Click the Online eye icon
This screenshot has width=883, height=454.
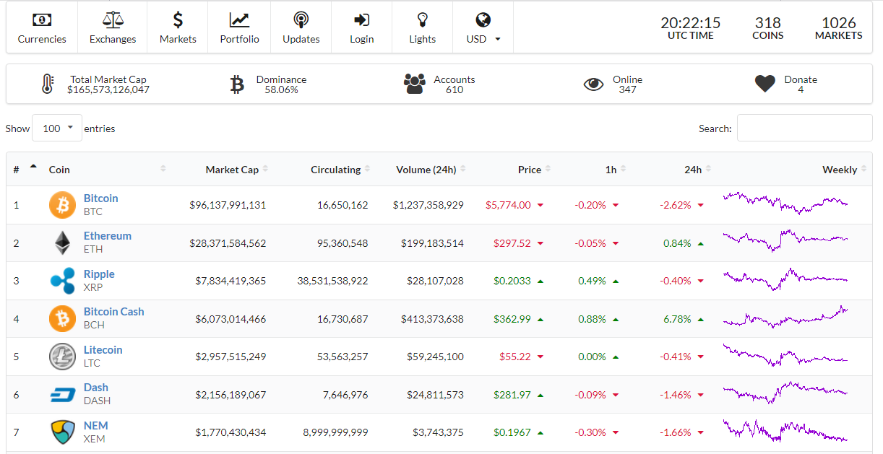coord(593,84)
